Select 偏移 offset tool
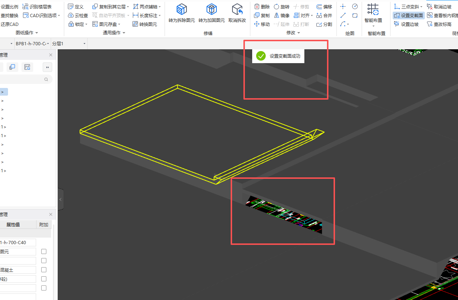The image size is (458, 300). click(324, 7)
